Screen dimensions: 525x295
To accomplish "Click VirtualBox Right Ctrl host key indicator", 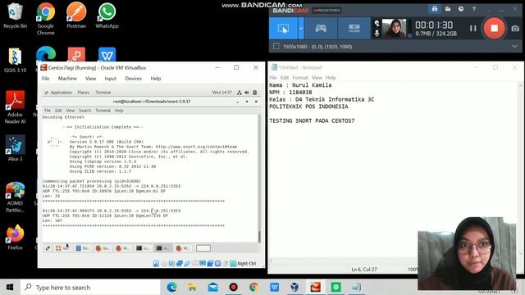I will point(247,264).
